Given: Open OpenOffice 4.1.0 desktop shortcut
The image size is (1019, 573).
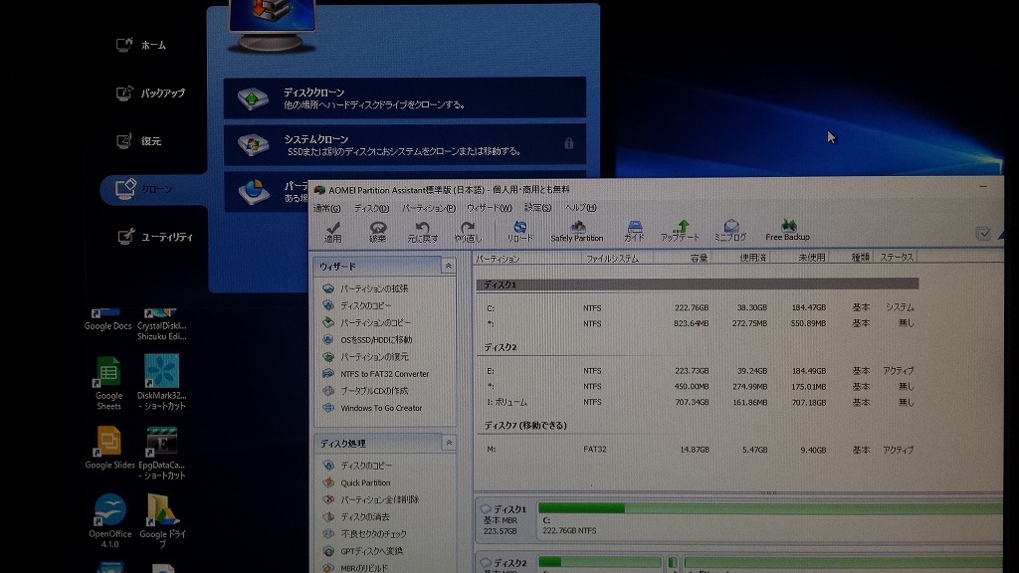Looking at the screenshot, I should pyautogui.click(x=109, y=520).
